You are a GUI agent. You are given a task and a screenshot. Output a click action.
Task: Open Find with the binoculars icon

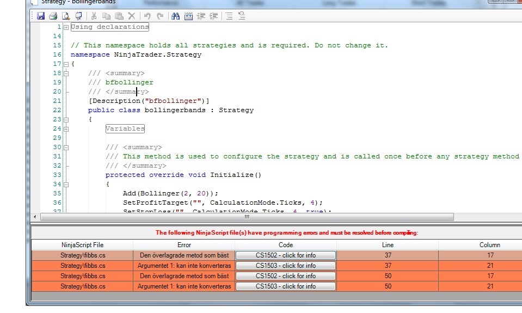[x=175, y=16]
